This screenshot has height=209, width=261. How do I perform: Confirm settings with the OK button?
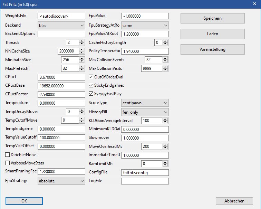click(24, 201)
